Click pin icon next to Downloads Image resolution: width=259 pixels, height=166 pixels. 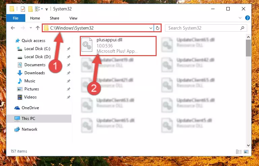click(69, 73)
